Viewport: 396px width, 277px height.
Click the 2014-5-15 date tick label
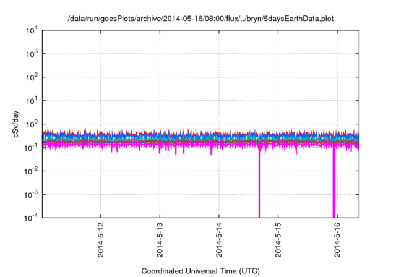click(278, 240)
